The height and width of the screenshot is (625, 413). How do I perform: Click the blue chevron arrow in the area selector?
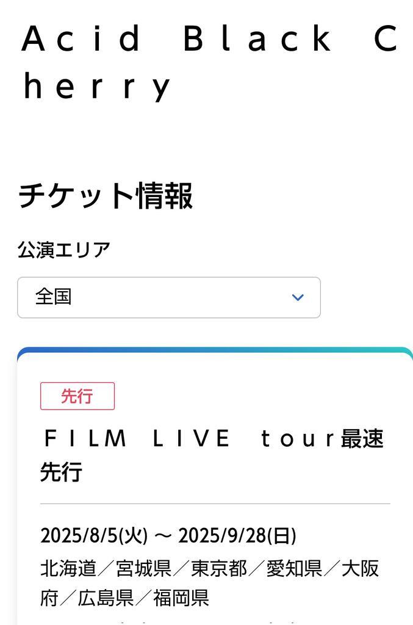(298, 297)
